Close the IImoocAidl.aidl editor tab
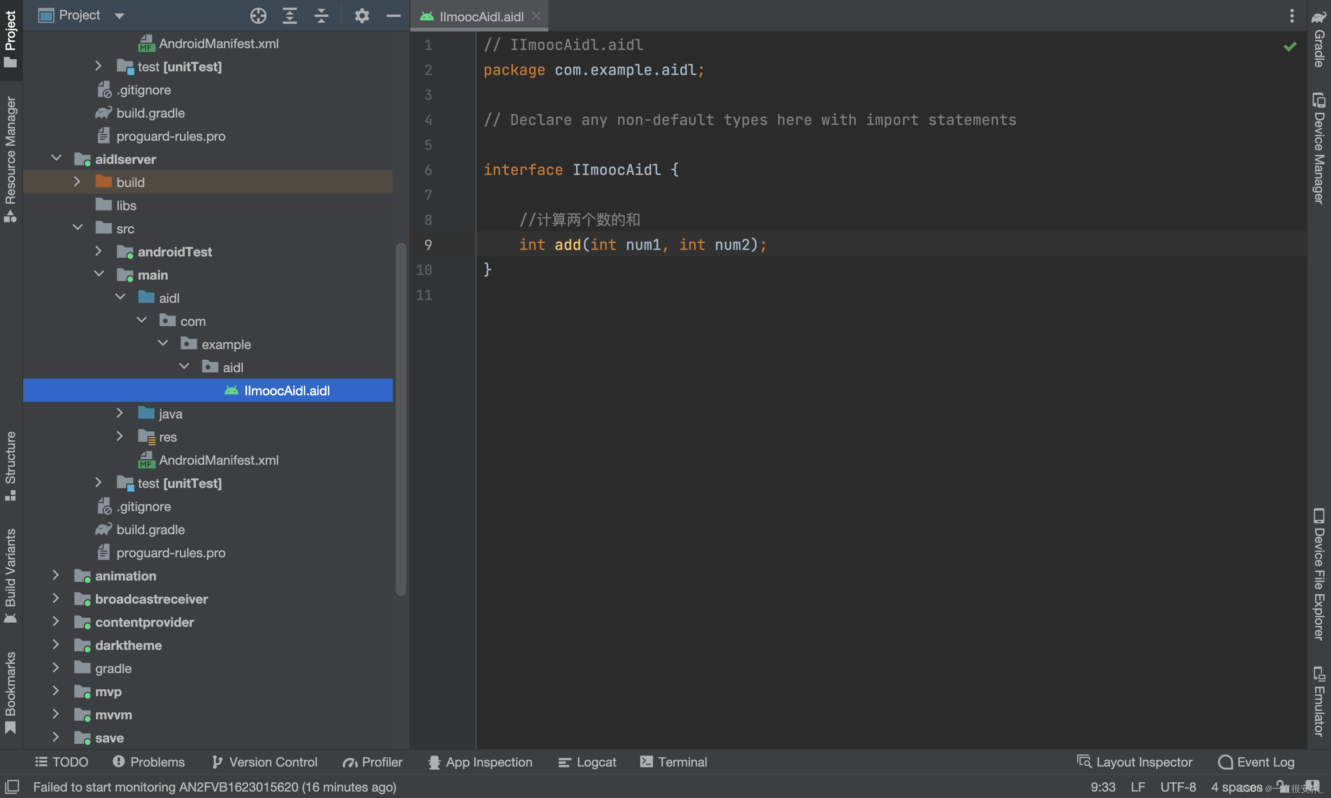This screenshot has height=798, width=1331. coord(536,16)
